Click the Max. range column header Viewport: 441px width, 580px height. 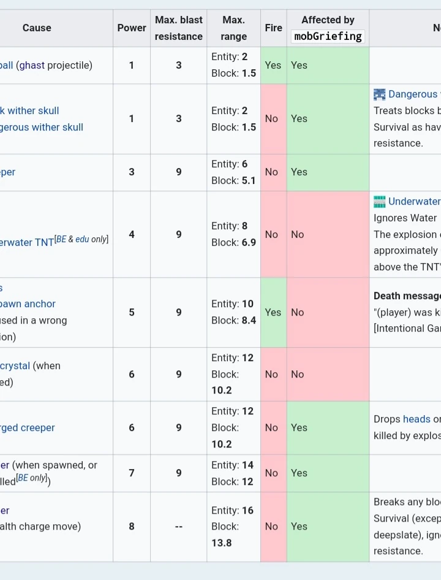tap(233, 28)
